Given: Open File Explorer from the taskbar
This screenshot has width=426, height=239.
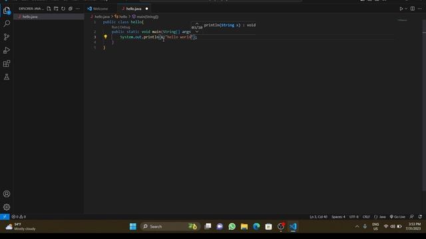Looking at the screenshot, I should (244, 226).
